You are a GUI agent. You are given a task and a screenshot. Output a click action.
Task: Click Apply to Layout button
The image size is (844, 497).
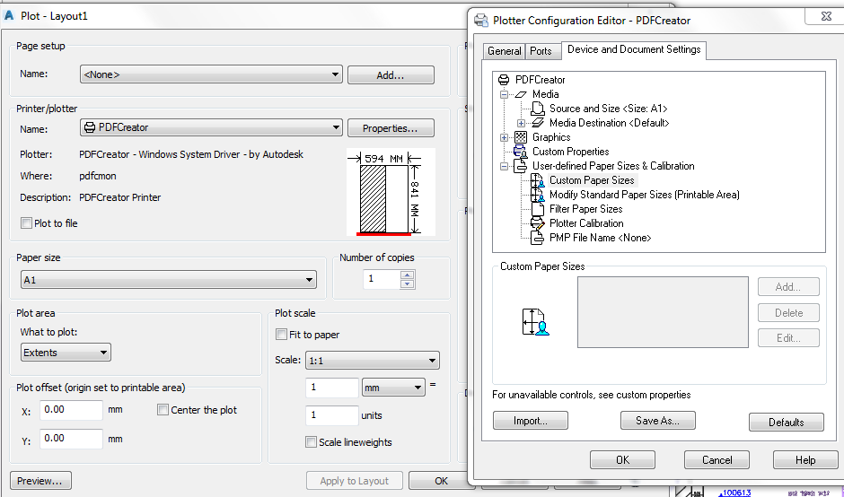(x=354, y=481)
